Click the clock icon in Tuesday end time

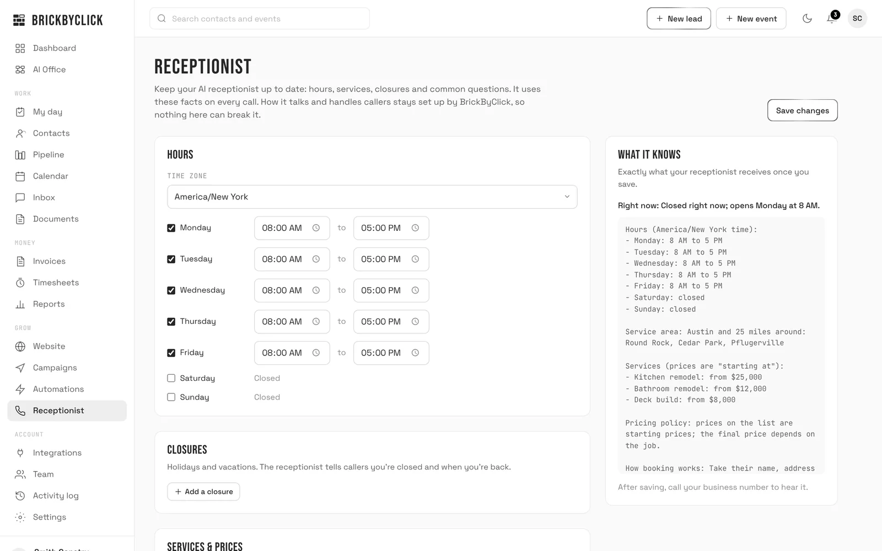click(415, 259)
